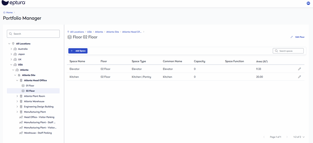Open Atlanta Site breadcrumb link
313x143 pixels.
112,32
